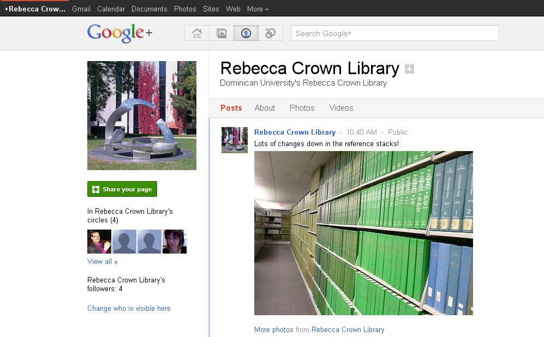Click the Share your page button
544x337 pixels.
coord(122,189)
